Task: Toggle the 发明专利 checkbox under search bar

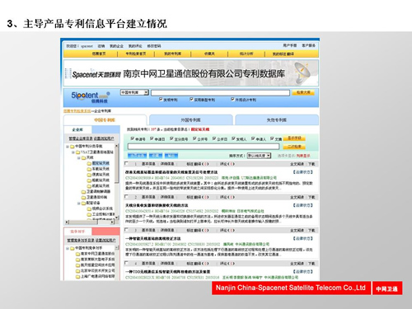Action: pos(161,100)
